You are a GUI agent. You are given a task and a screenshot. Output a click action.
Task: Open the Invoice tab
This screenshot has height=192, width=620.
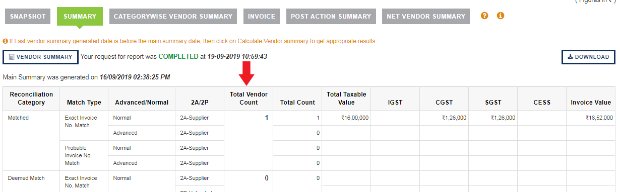[262, 16]
